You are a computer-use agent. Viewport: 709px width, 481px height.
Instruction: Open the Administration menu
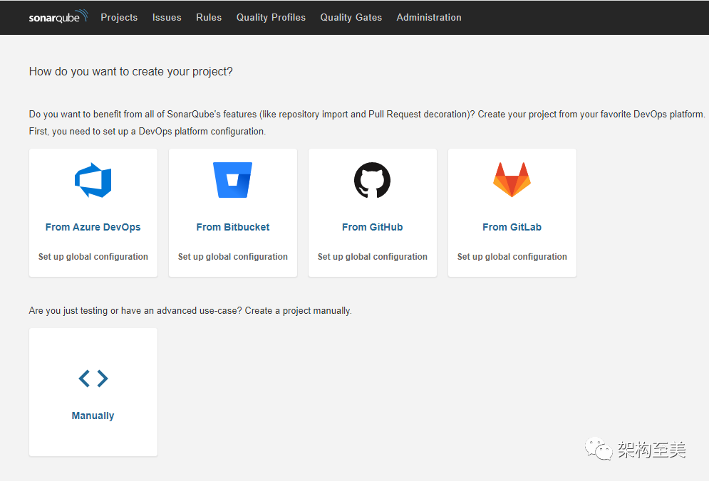(x=429, y=17)
